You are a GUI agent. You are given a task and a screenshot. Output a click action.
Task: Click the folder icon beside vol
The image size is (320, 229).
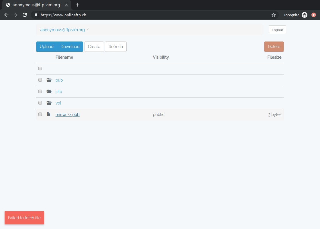click(x=49, y=103)
